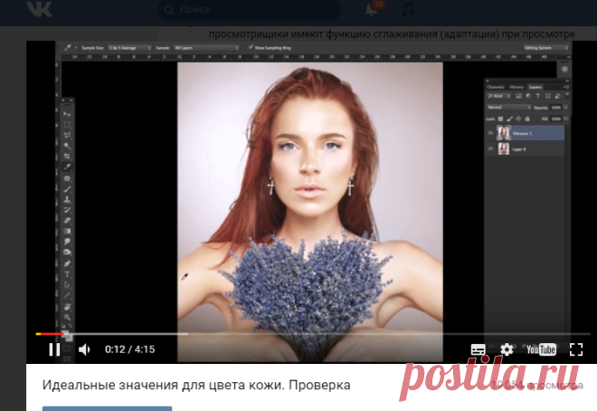The image size is (597, 411).
Task: Enter fullscreen video mode
Action: click(x=576, y=349)
